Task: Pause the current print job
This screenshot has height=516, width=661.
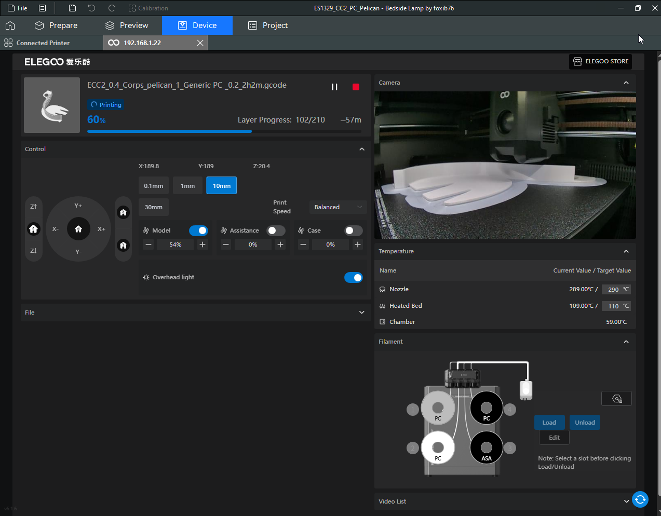Action: click(x=334, y=87)
